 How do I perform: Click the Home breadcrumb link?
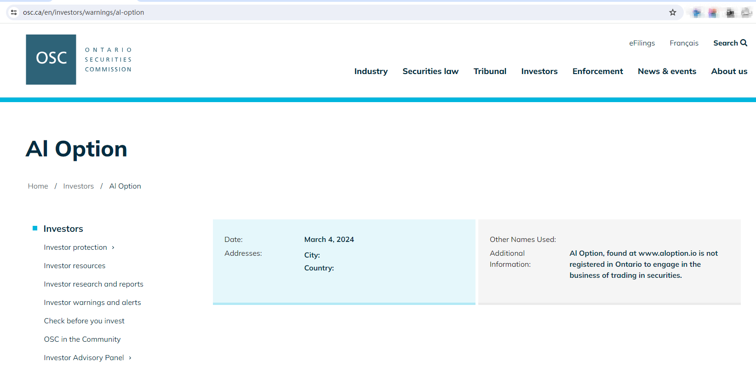click(38, 186)
